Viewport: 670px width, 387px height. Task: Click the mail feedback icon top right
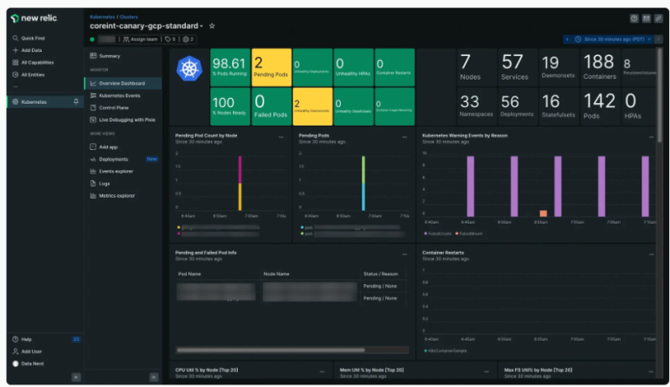tap(646, 18)
